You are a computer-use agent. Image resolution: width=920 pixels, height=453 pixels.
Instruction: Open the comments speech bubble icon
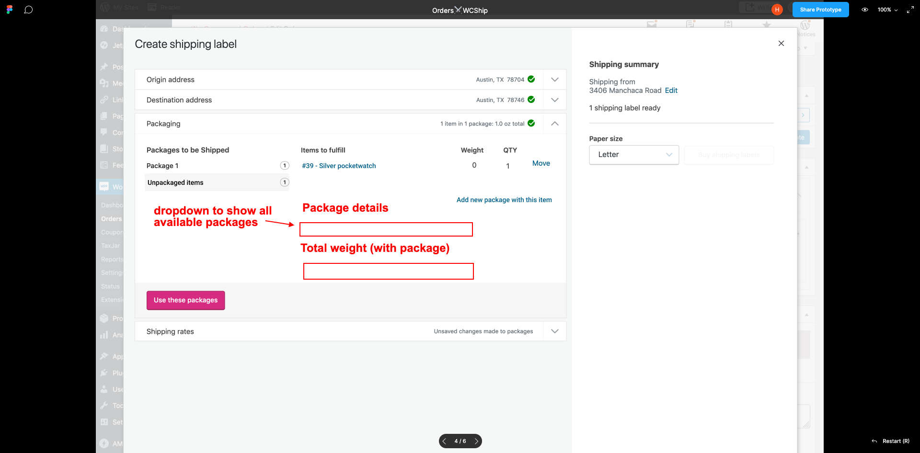(x=28, y=10)
